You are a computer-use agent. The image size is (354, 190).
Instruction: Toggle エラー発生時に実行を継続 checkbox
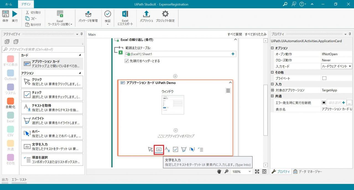[x=324, y=103]
